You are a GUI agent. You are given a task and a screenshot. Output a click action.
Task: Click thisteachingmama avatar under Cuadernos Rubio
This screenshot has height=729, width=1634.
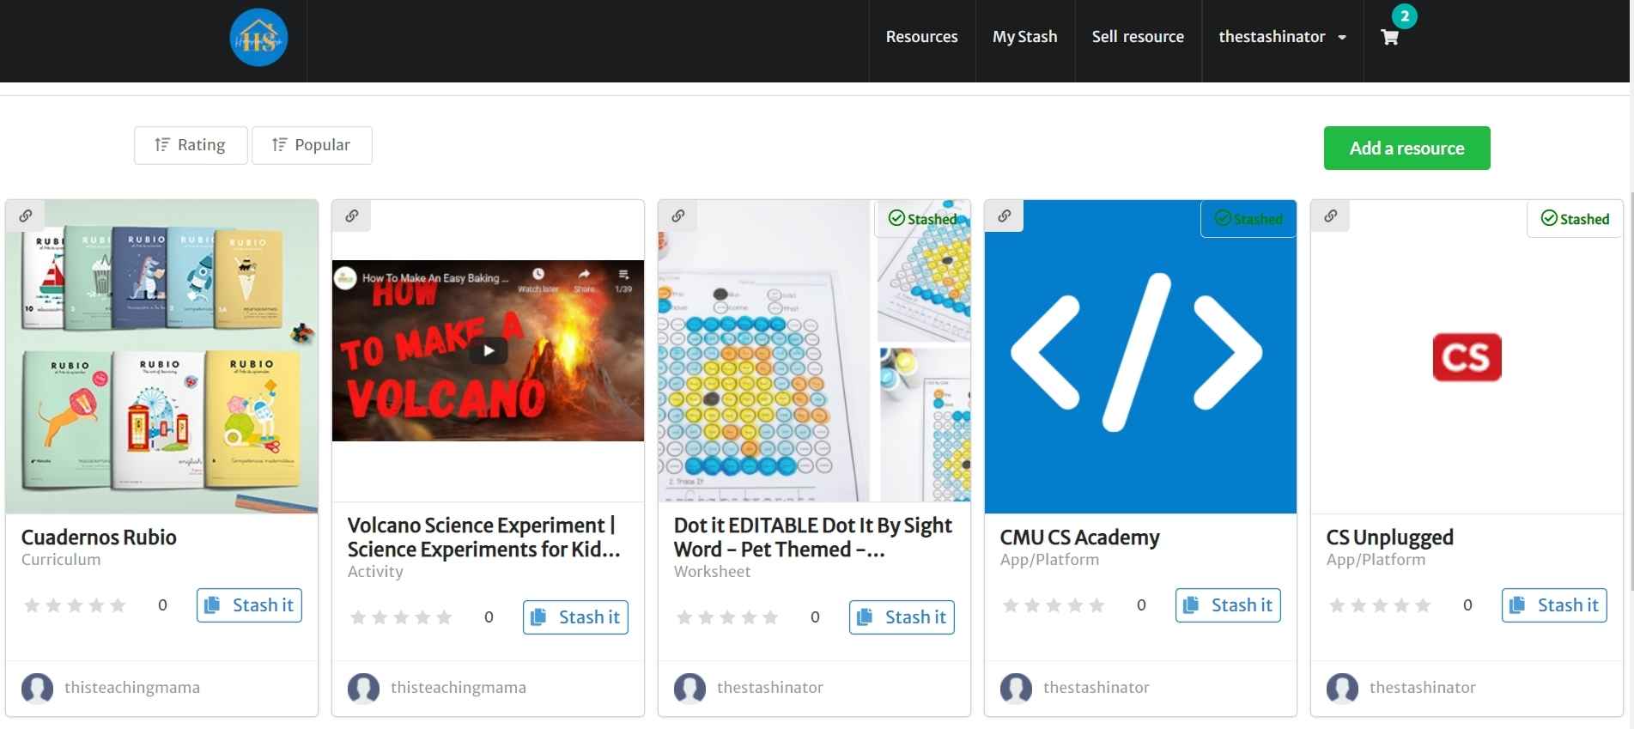[x=37, y=688]
